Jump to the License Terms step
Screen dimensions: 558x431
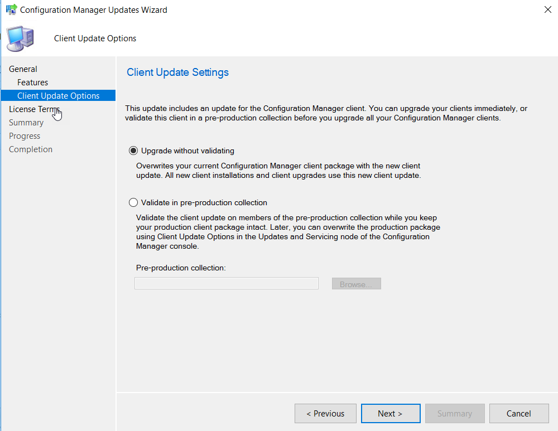[x=34, y=109]
